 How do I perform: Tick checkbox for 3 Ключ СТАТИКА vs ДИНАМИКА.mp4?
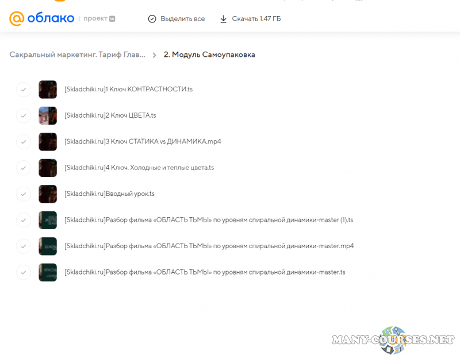coord(24,141)
